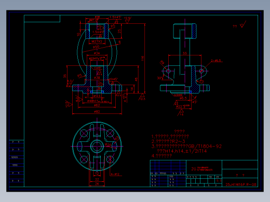270x202 pixels.
Task: Click the 'R20' radius label in bottom view
Action: click(x=108, y=145)
